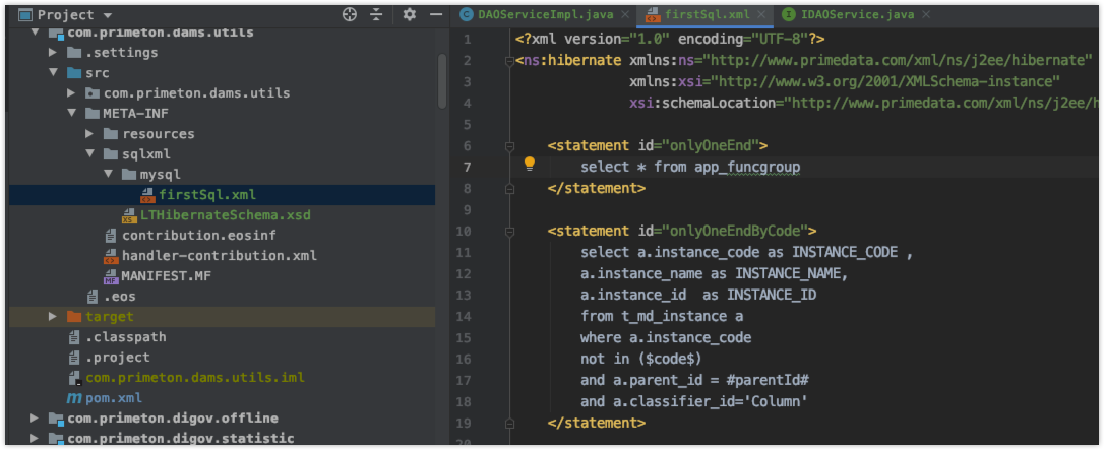
Task: Select handler-contribution.xml in the tree
Action: pyautogui.click(x=219, y=256)
